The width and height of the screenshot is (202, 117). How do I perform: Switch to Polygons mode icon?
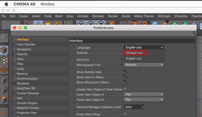click(4, 99)
